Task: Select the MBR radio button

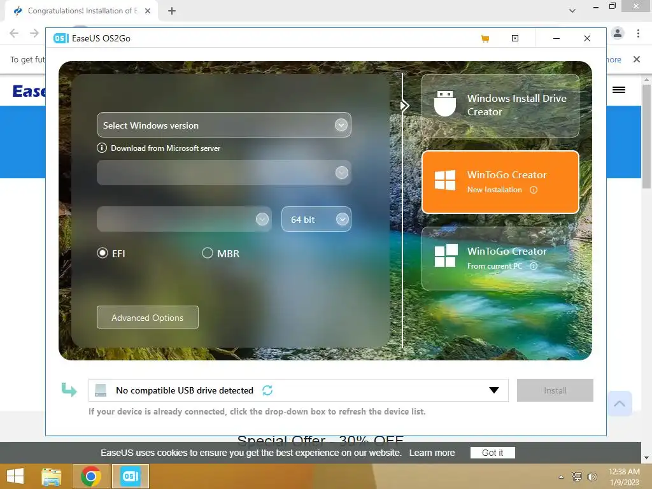Action: click(x=208, y=253)
